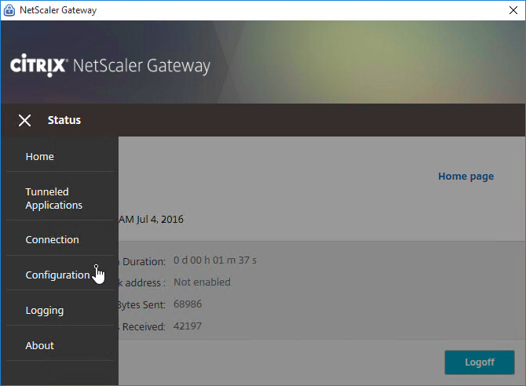Click the Bytes Sent value 68986
526x386 pixels.
pyautogui.click(x=188, y=304)
